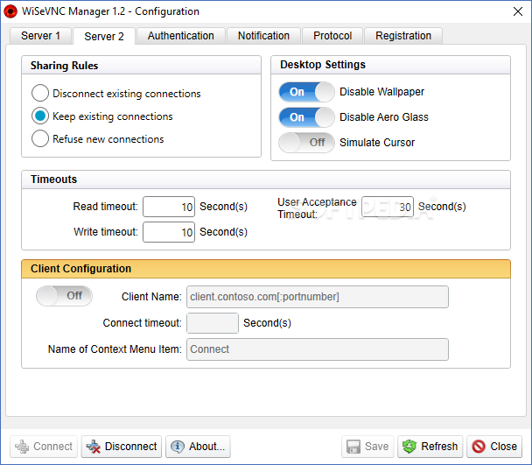The height and width of the screenshot is (465, 532).
Task: Click the Connect button label at bottom left
Action: (x=52, y=447)
